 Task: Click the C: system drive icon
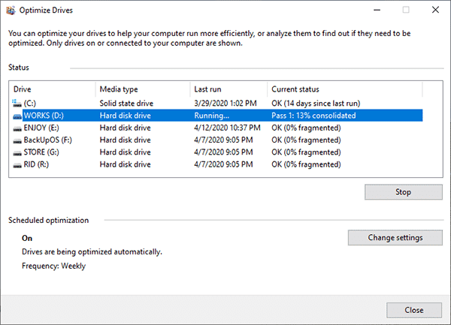pos(17,103)
